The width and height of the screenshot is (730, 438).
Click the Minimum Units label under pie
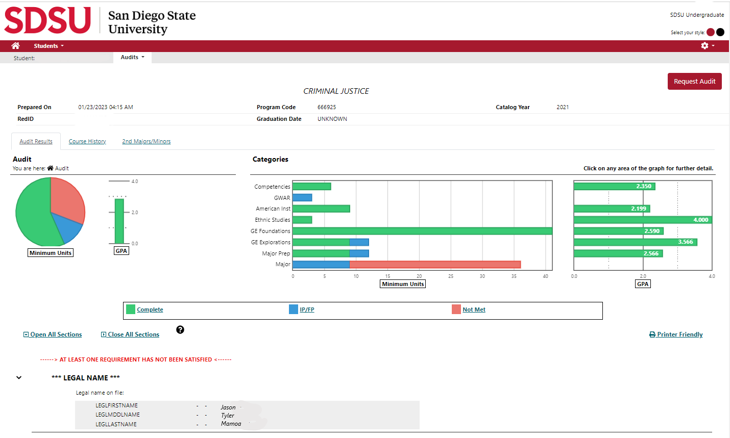pos(51,253)
